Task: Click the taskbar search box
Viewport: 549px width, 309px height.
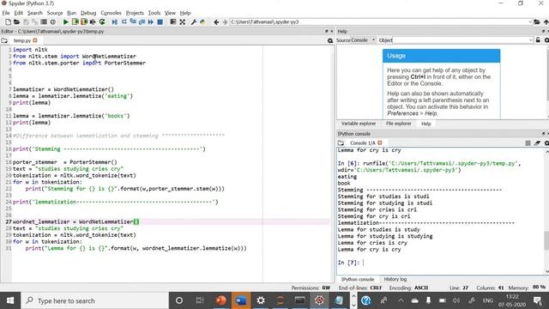Action: point(94,300)
